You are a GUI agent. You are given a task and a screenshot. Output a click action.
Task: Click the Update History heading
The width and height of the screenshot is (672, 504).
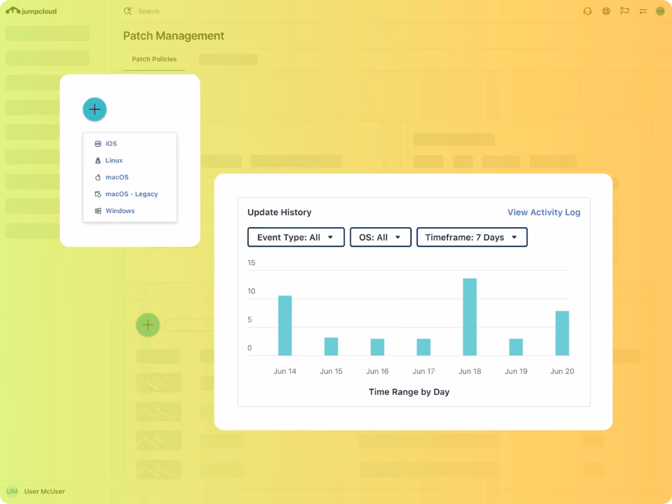click(279, 212)
